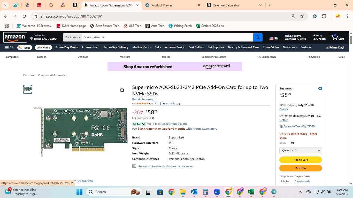This screenshot has width=353, height=198.
Task: Click the search magnifier button on Amazon
Action: click(x=258, y=37)
